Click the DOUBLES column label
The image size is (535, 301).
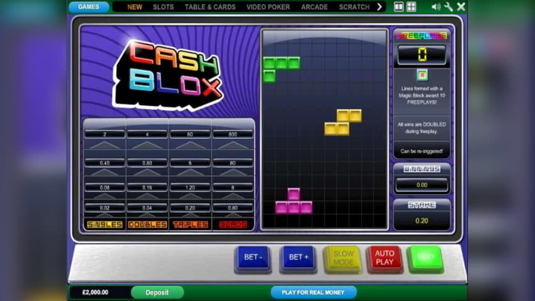pos(147,224)
